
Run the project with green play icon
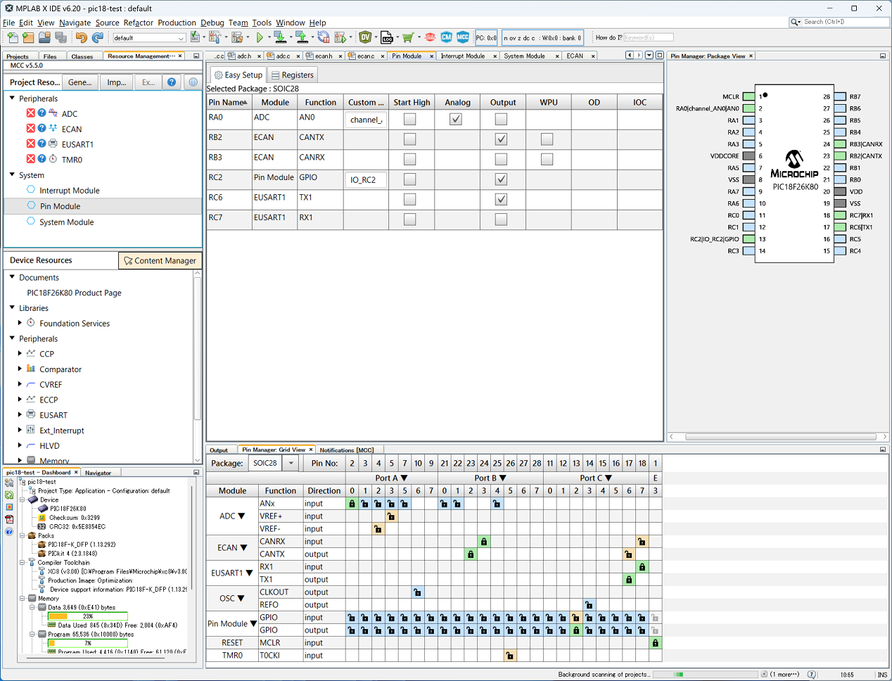(x=260, y=37)
